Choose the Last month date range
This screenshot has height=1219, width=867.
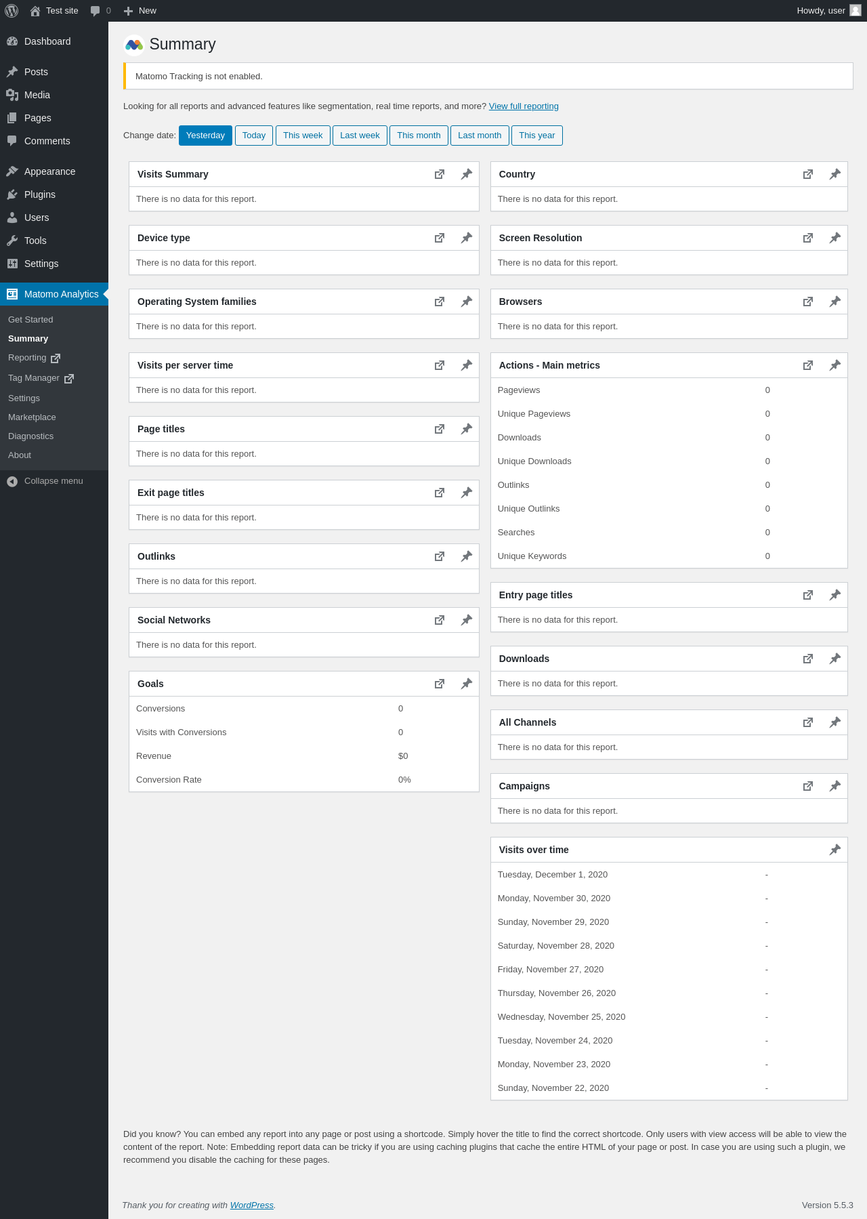pyautogui.click(x=480, y=136)
